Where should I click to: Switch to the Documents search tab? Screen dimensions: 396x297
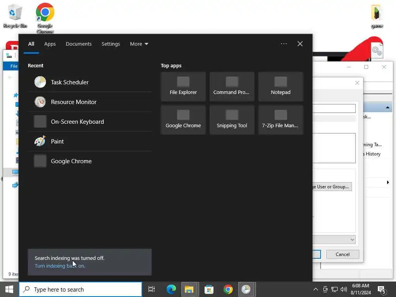click(x=79, y=44)
